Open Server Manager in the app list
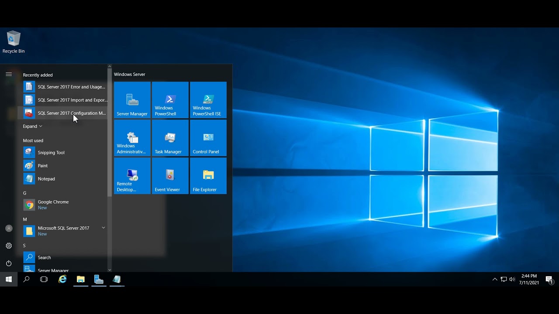This screenshot has height=314, width=559. click(x=64, y=270)
